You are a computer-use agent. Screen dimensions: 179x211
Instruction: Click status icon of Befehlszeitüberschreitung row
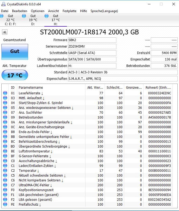tap(5, 141)
